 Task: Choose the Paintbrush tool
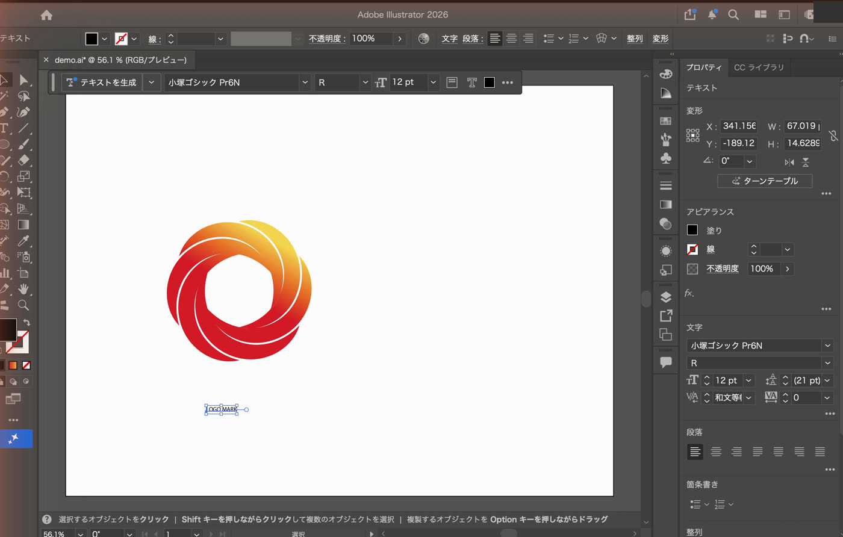point(23,144)
